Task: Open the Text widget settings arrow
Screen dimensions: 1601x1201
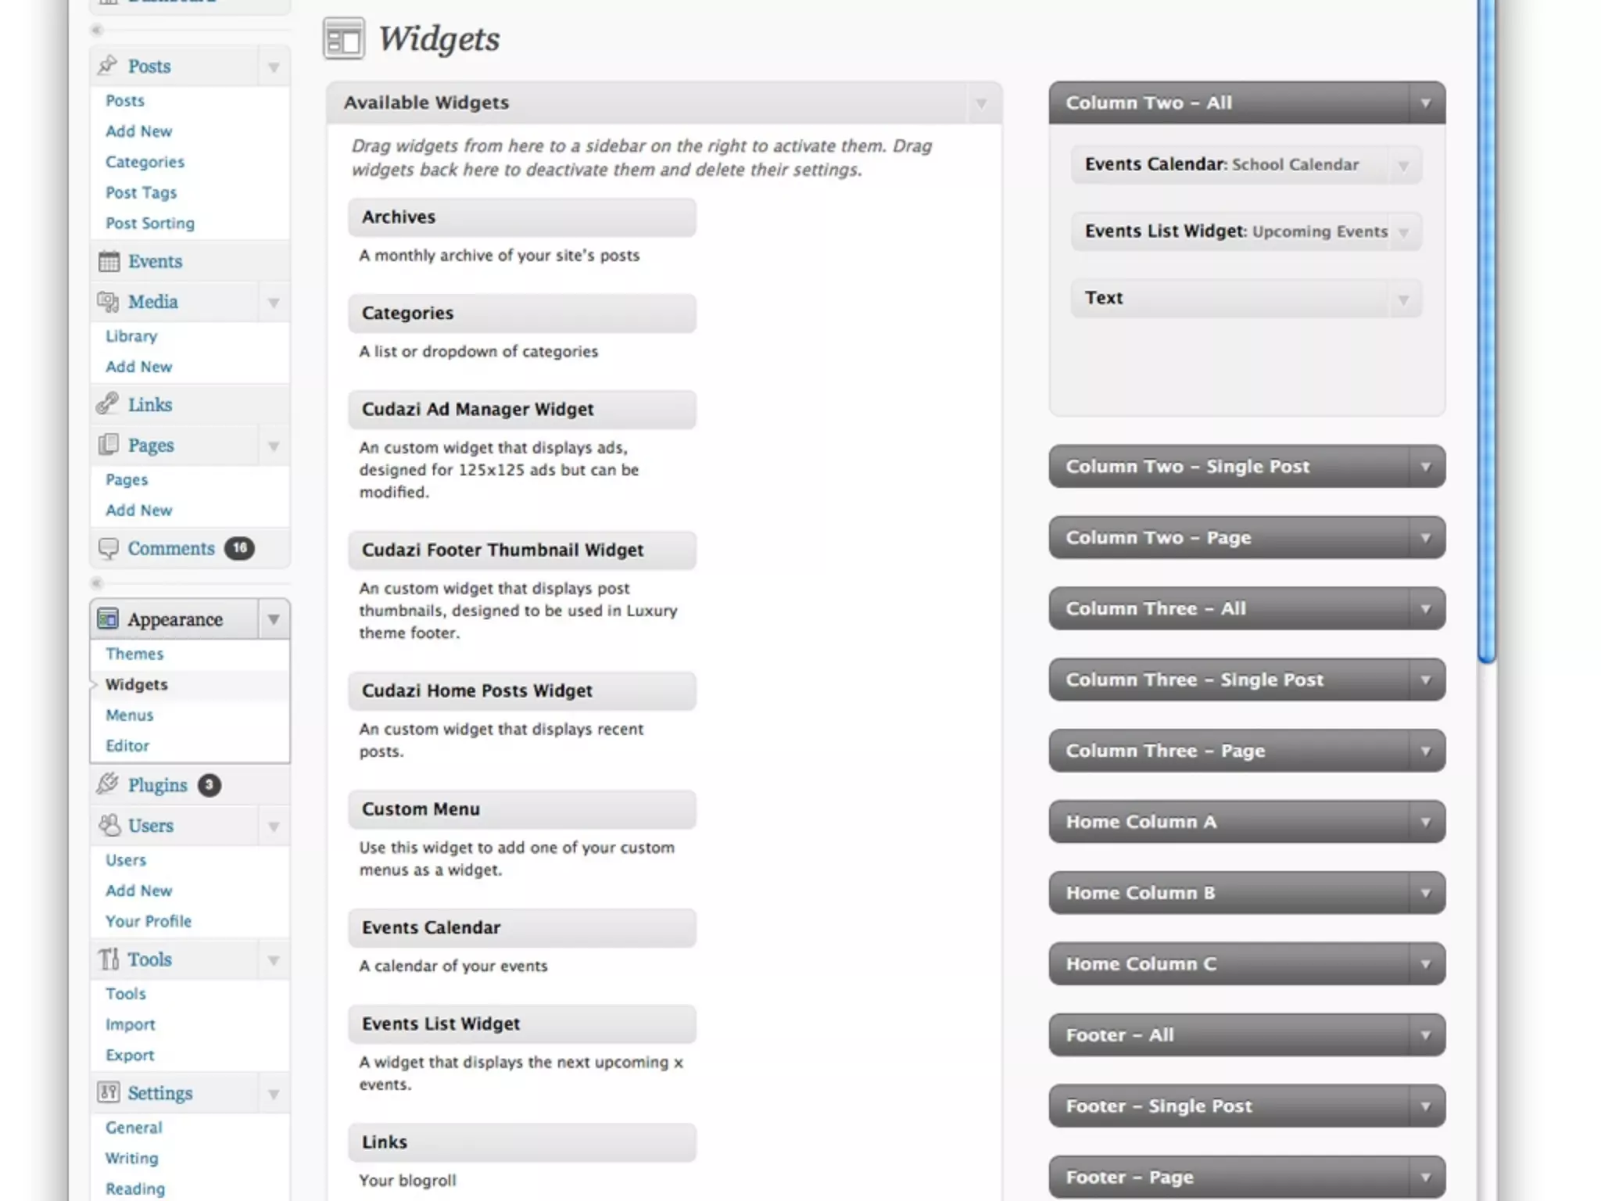Action: [1403, 299]
